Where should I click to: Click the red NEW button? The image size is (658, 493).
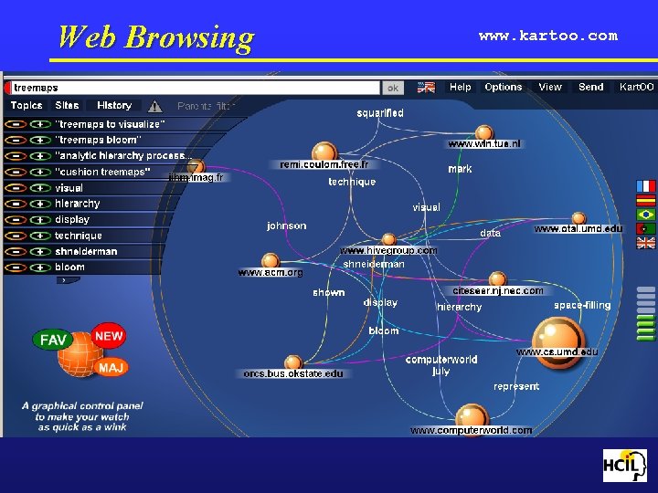click(109, 336)
